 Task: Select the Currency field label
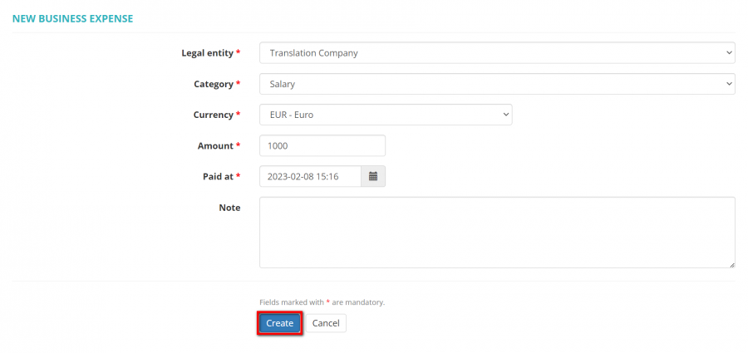[x=213, y=115]
